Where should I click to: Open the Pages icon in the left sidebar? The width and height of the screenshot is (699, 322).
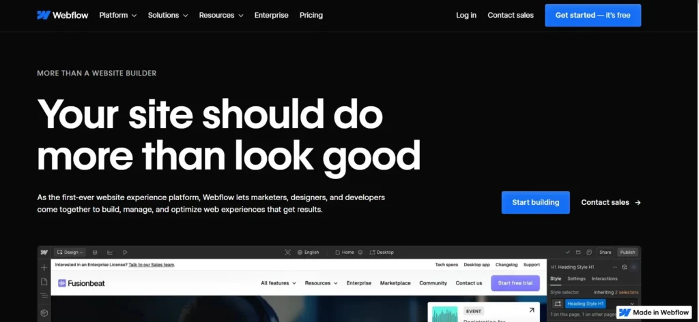click(44, 282)
